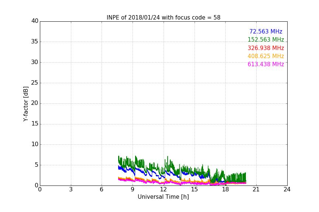Click y-axis tick value 10
The image size is (319, 212).
(35, 144)
